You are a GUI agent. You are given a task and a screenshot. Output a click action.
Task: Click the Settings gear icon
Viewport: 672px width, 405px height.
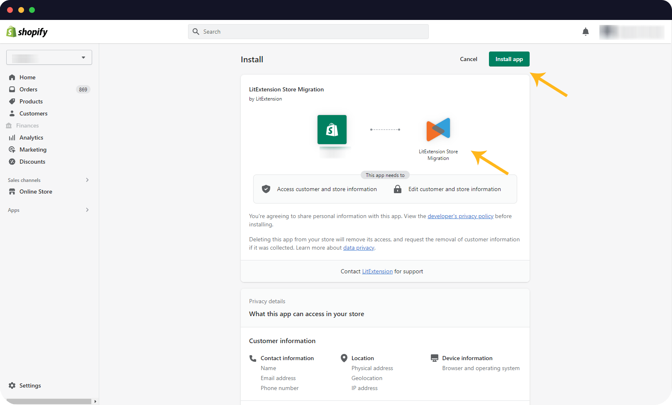coord(12,385)
